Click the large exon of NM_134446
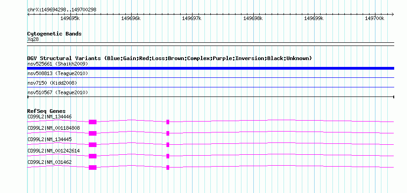The width and height of the screenshot is (407, 193). click(93, 122)
